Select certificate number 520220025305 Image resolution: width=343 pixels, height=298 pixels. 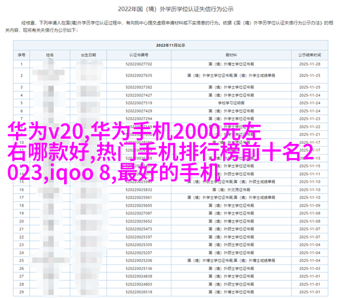coord(139,245)
